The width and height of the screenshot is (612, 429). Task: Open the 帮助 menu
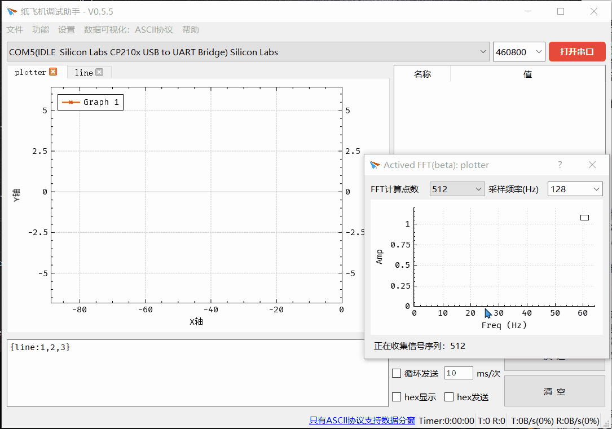pyautogui.click(x=191, y=30)
